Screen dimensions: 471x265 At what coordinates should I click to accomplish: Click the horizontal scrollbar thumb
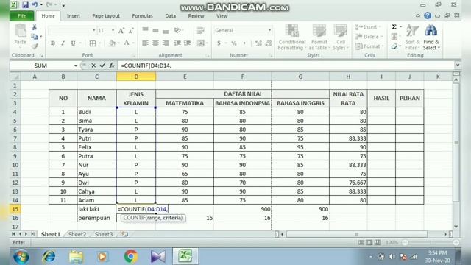click(x=357, y=234)
